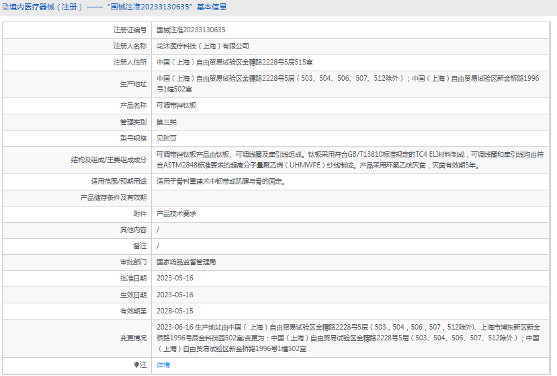The image size is (557, 376).
Task: Click the 注册人名称 label
Action: (130, 46)
